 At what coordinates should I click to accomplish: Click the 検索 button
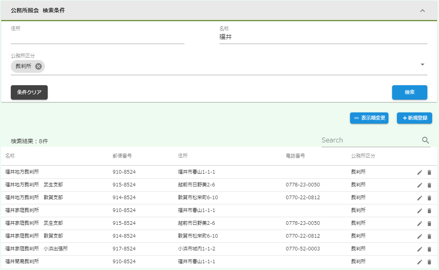[x=409, y=92]
